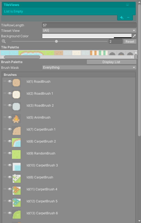The width and height of the screenshot is (141, 223).
Task: Click the TileRowLength field showing 57
Action: coord(89,25)
